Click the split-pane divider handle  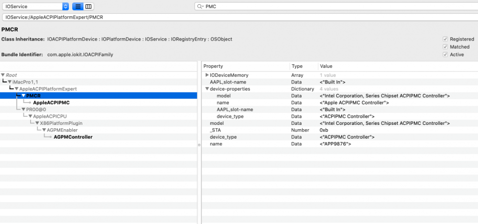coord(199,145)
